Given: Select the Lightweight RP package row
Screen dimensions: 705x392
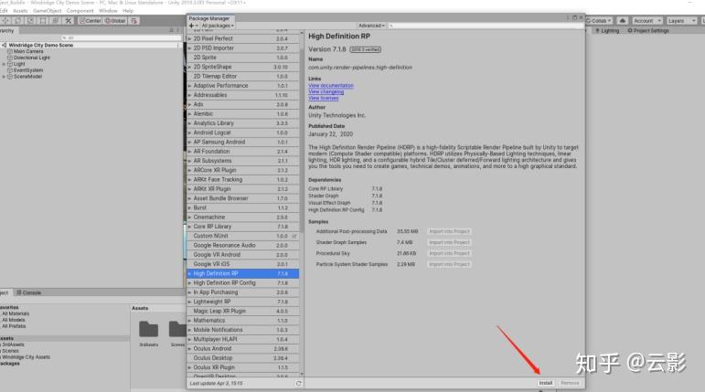Looking at the screenshot, I should 243,302.
